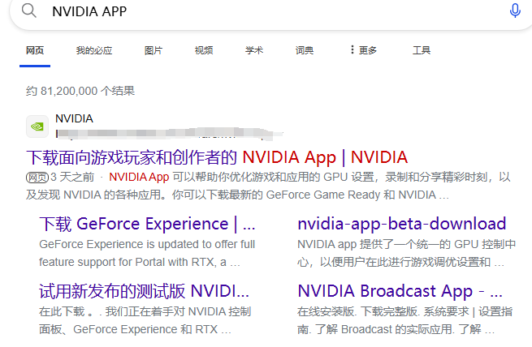Click the magnifier search icon
The height and width of the screenshot is (347, 532).
point(29,11)
